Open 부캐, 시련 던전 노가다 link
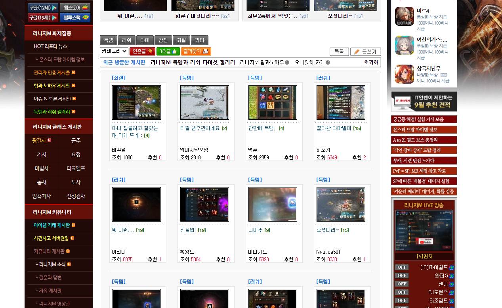 424,161
